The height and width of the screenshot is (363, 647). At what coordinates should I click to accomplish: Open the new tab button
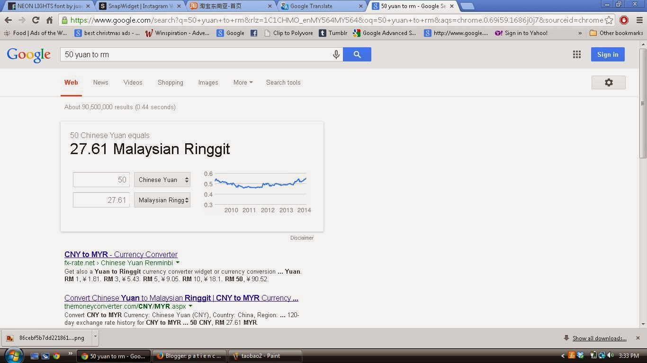[467, 6]
